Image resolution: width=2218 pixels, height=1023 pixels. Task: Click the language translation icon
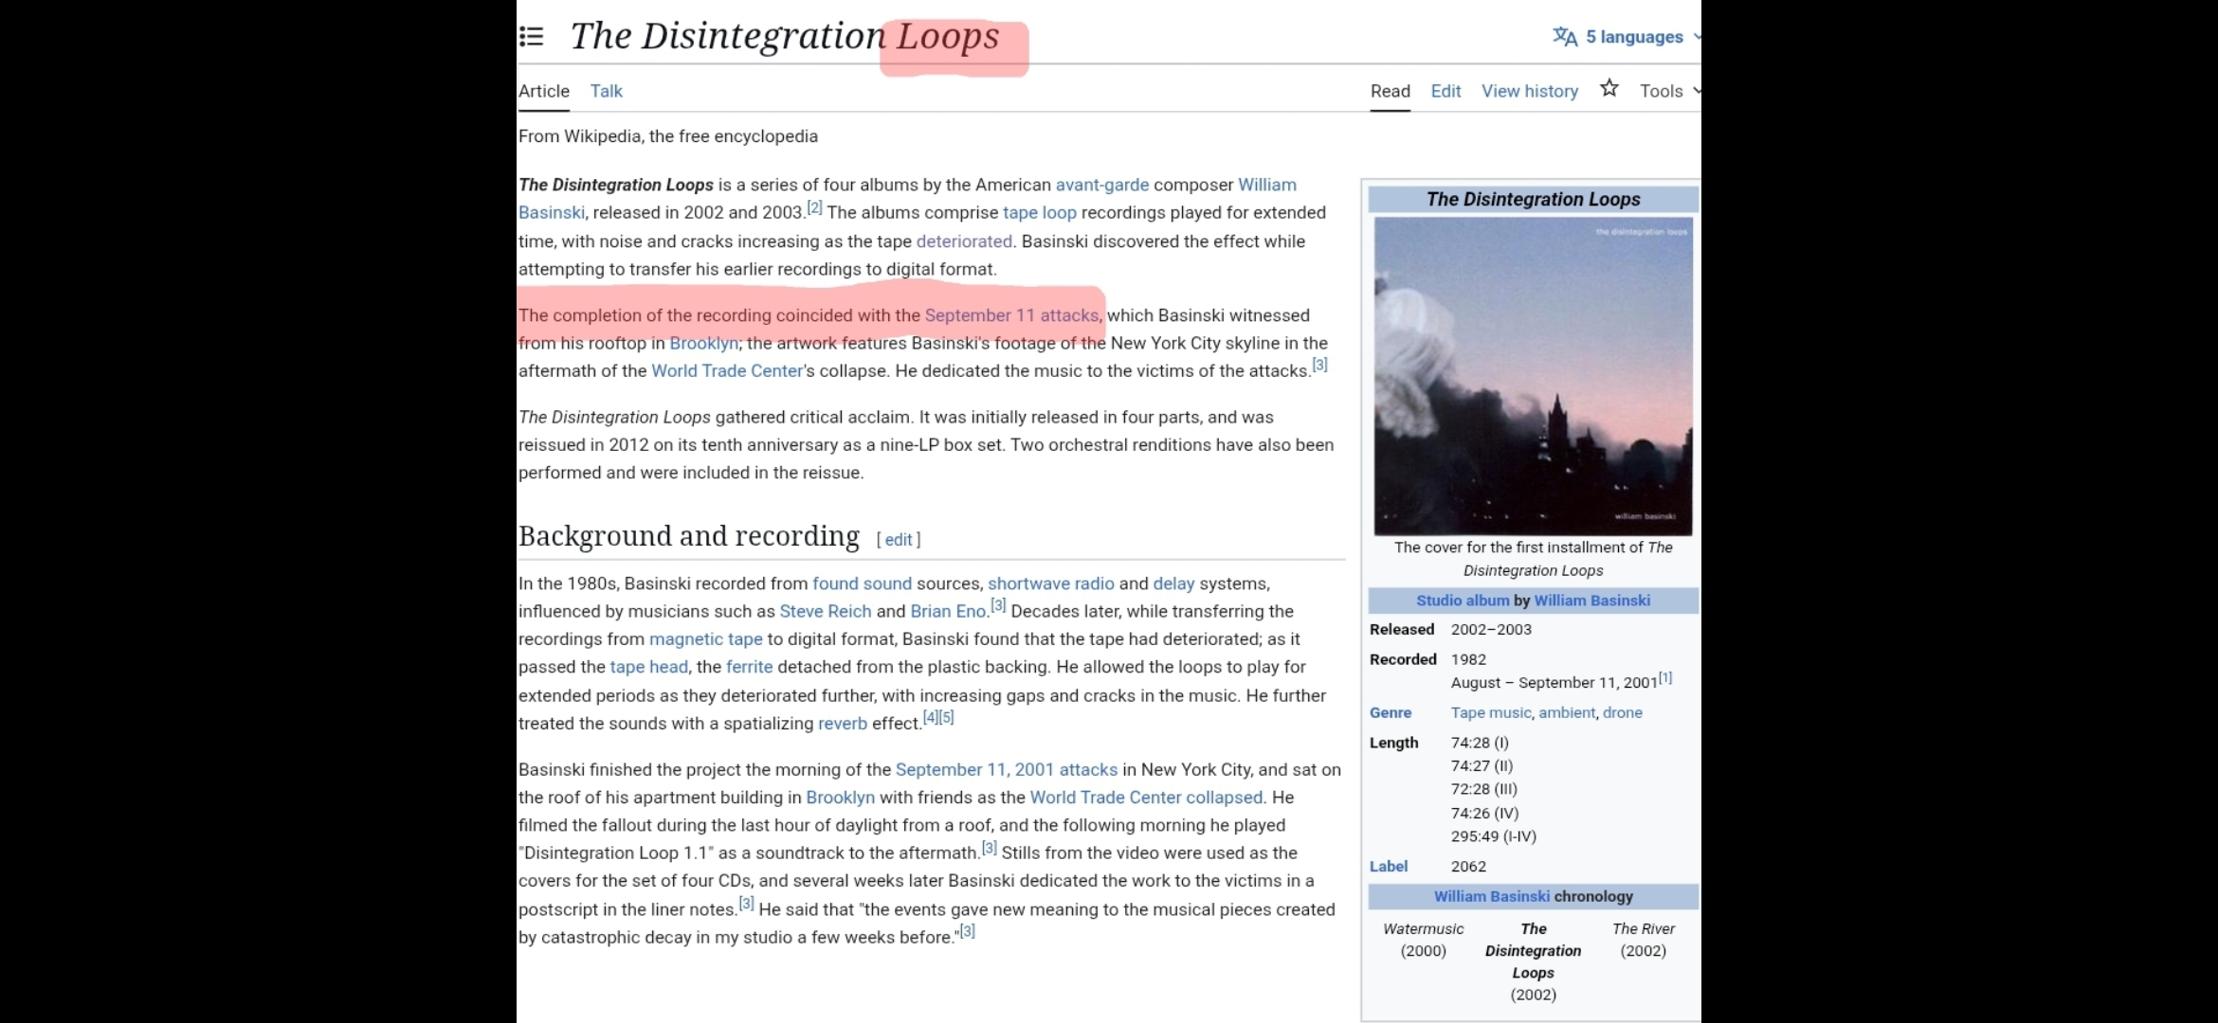coord(1564,37)
